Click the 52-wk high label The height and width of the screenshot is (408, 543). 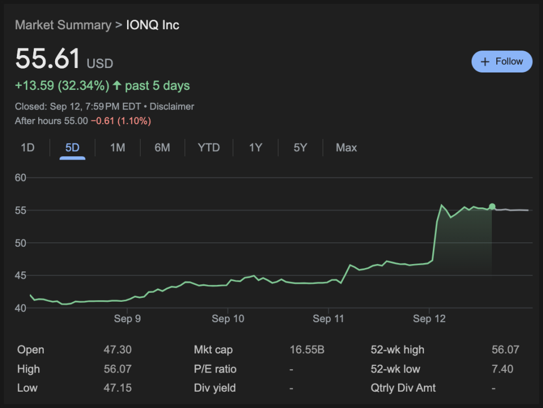coord(397,350)
